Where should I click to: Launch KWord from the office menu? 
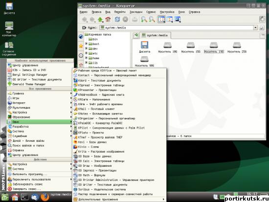coord(119,81)
